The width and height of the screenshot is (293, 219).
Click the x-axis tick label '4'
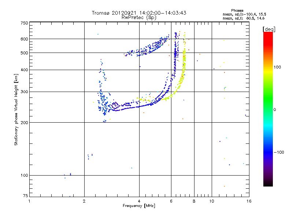(x=139, y=201)
